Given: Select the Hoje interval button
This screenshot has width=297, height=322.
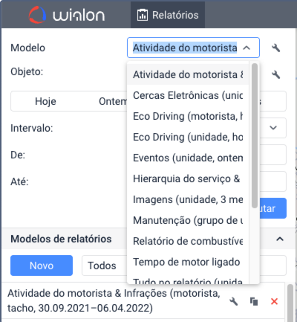Looking at the screenshot, I should coord(45,101).
